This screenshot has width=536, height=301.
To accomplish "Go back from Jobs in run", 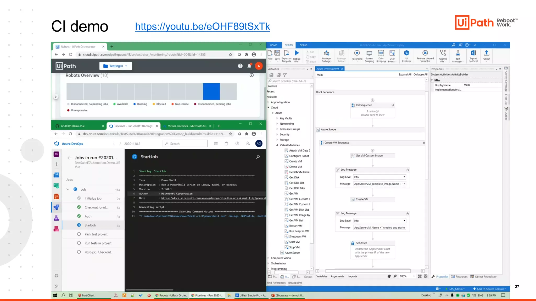I will [69, 158].
